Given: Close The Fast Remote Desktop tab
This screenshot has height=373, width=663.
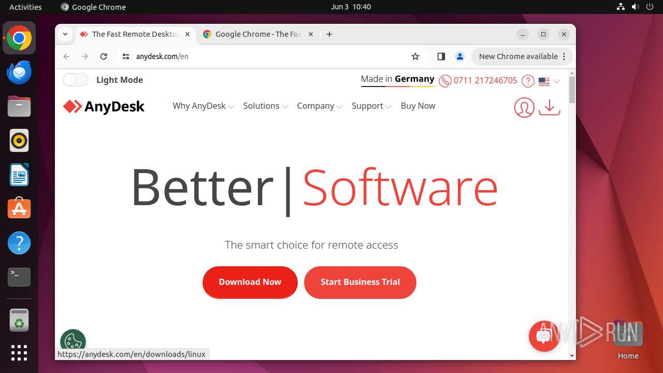Looking at the screenshot, I should click(x=188, y=34).
